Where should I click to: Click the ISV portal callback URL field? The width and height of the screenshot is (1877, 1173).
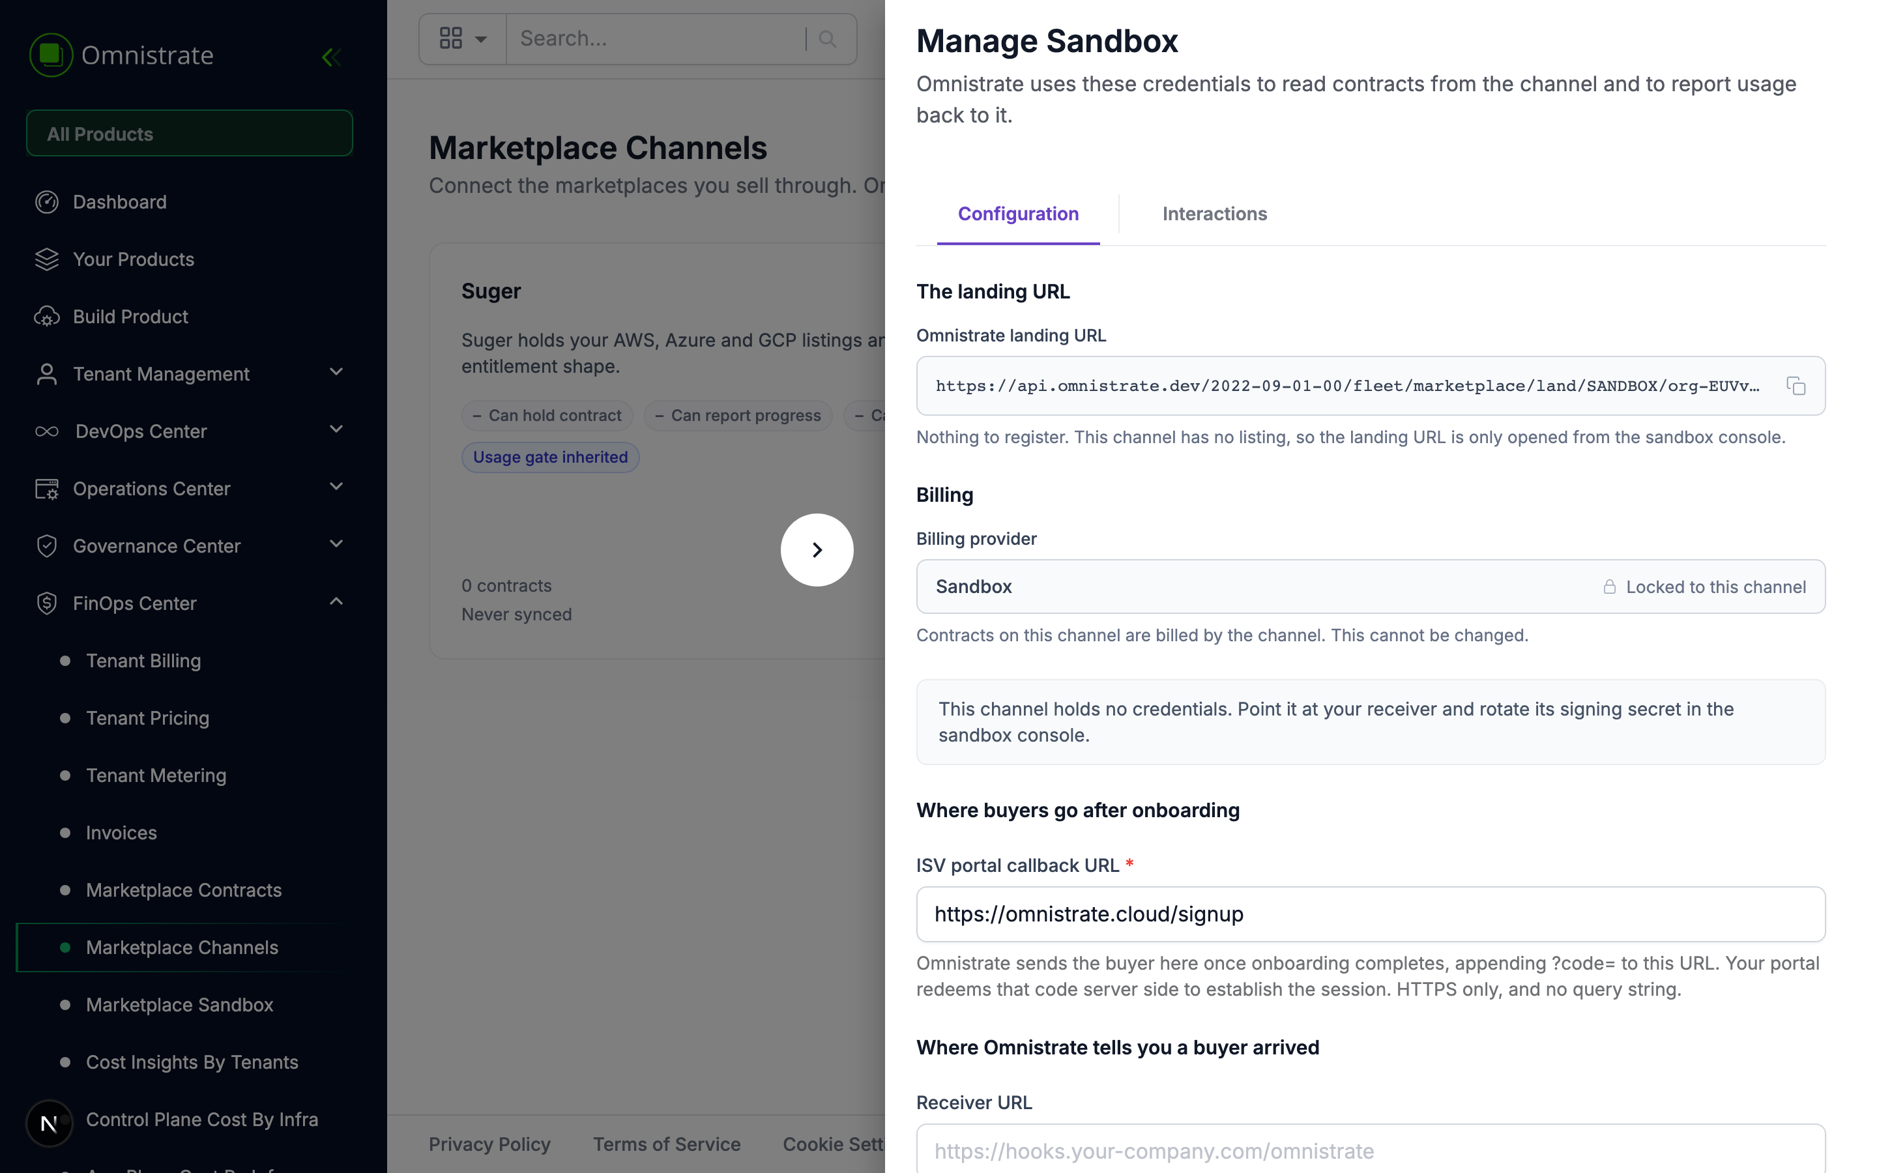1371,915
